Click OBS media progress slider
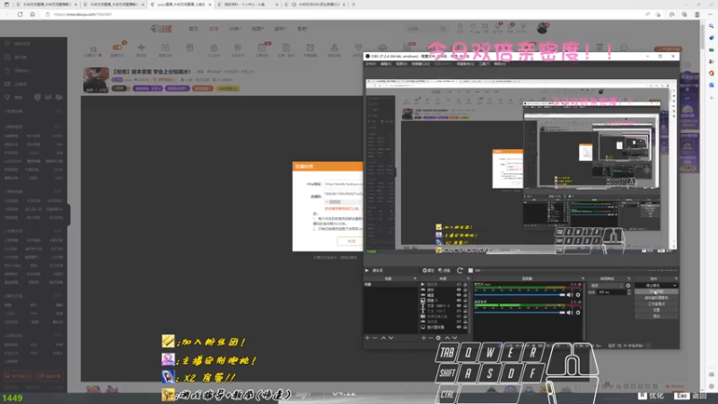The image size is (718, 404). (x=560, y=270)
